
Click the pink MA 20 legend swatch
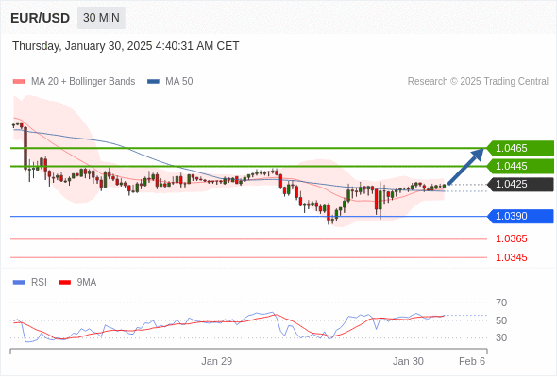point(19,82)
